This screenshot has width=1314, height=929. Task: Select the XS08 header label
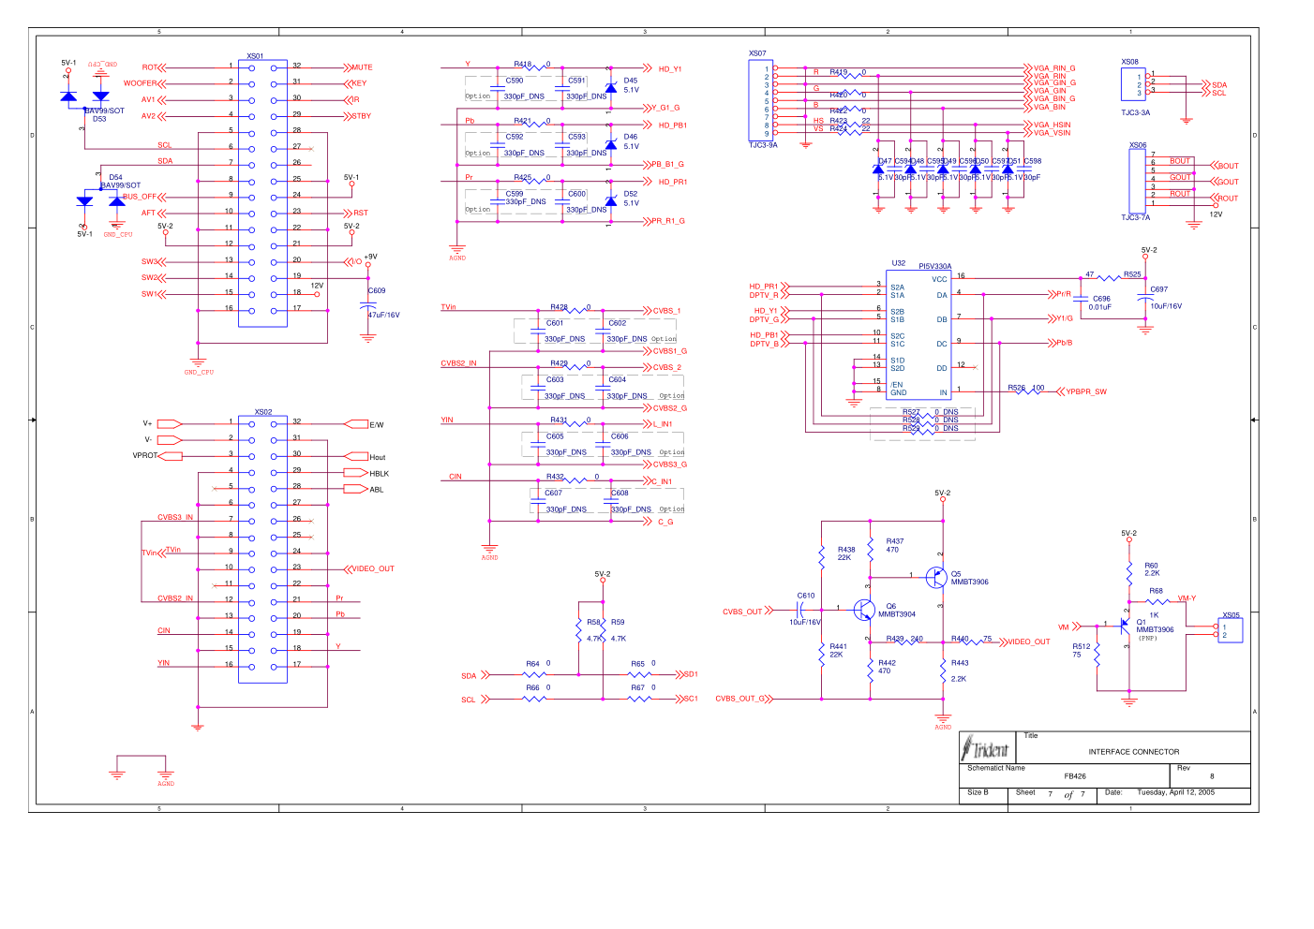[1130, 62]
